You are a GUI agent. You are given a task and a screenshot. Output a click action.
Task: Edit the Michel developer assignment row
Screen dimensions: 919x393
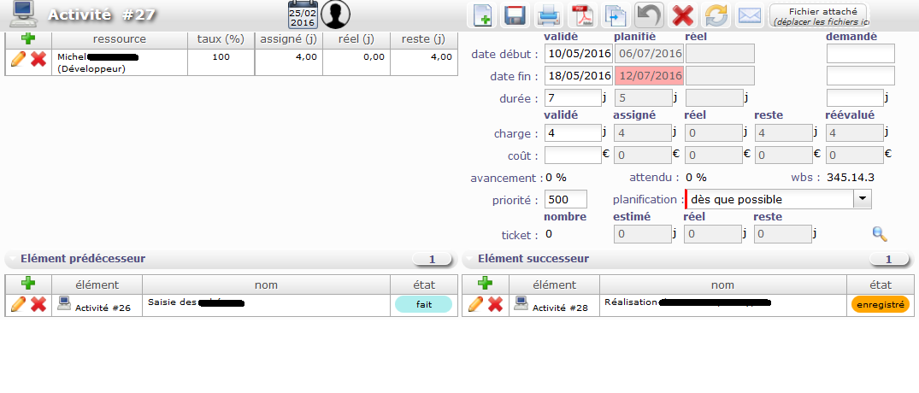(x=18, y=60)
